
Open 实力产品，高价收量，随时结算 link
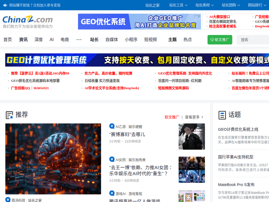108,73
